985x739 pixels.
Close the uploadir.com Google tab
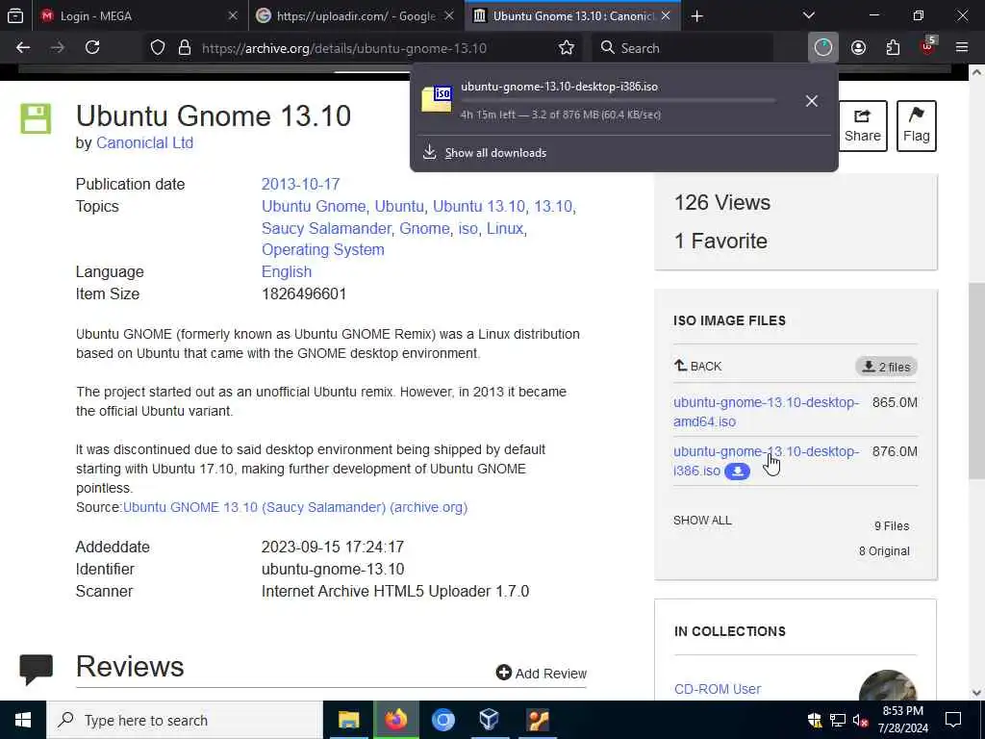pyautogui.click(x=449, y=16)
